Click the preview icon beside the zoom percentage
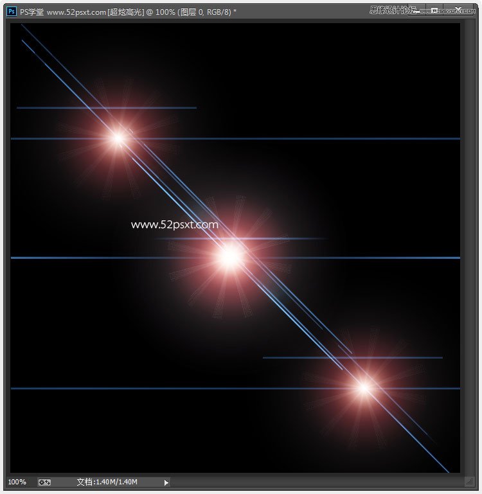The height and width of the screenshot is (494, 482). coord(45,482)
